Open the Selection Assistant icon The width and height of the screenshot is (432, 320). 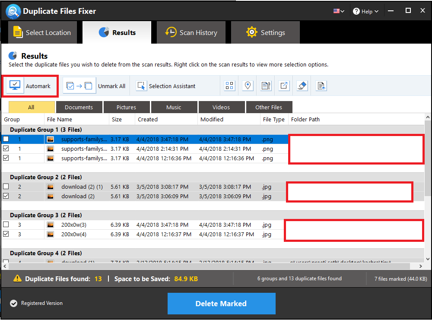[x=141, y=86]
